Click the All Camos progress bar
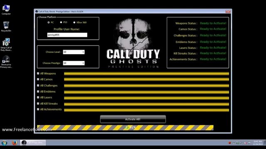This screenshot has height=149, width=266. pyautogui.click(x=147, y=79)
